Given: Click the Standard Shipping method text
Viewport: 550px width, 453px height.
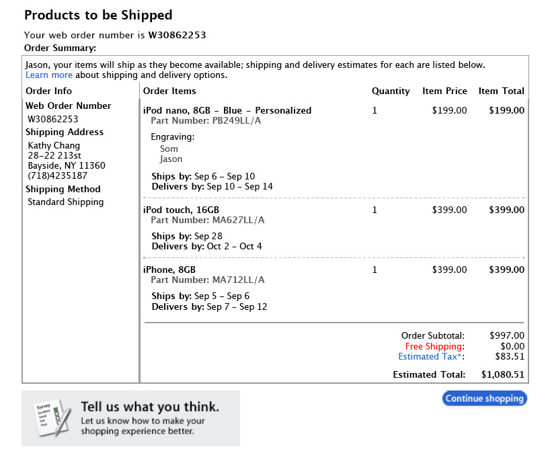Looking at the screenshot, I should [x=66, y=202].
